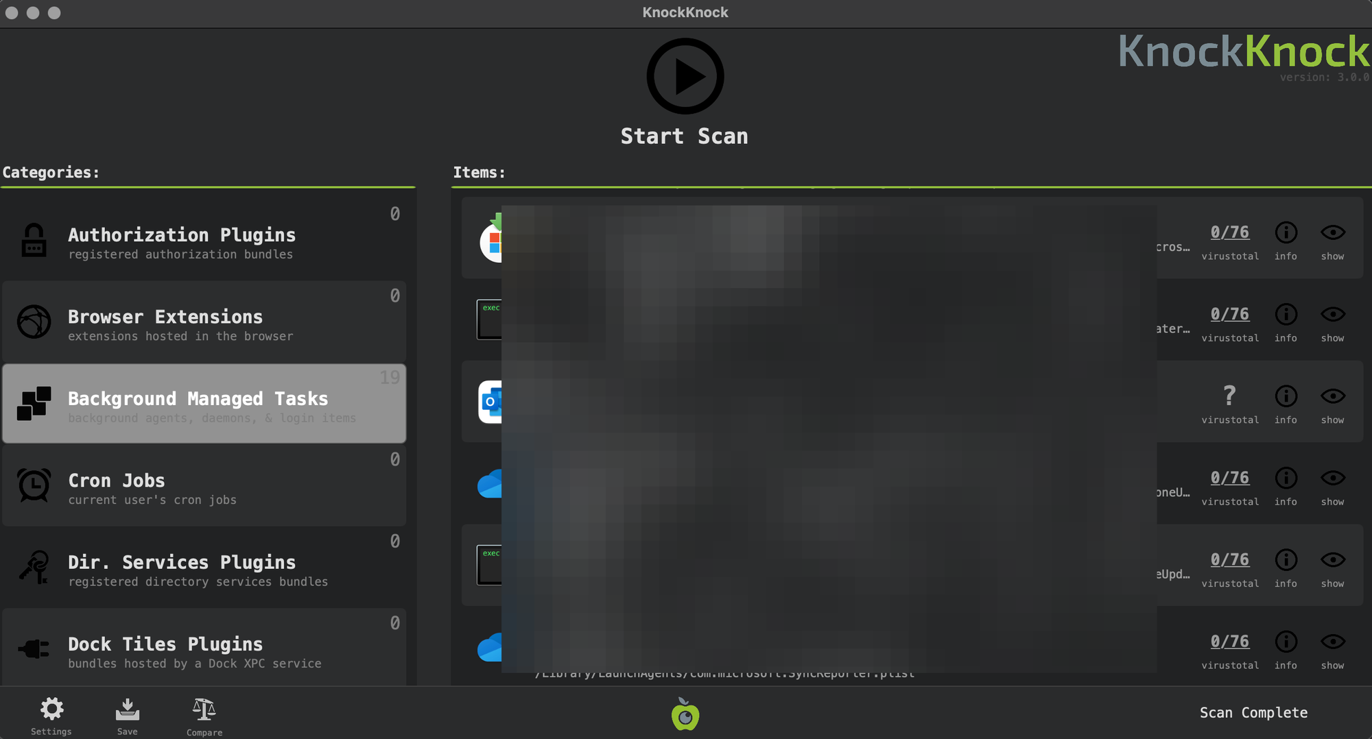1372x739 pixels.
Task: Open VirusTotal result for the SyncReporter.plist item
Action: (1230, 642)
